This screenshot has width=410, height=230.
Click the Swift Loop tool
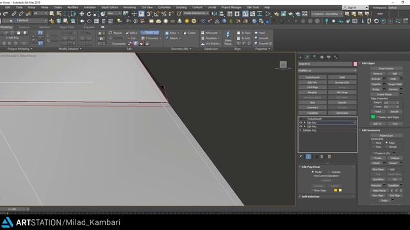[150, 33]
